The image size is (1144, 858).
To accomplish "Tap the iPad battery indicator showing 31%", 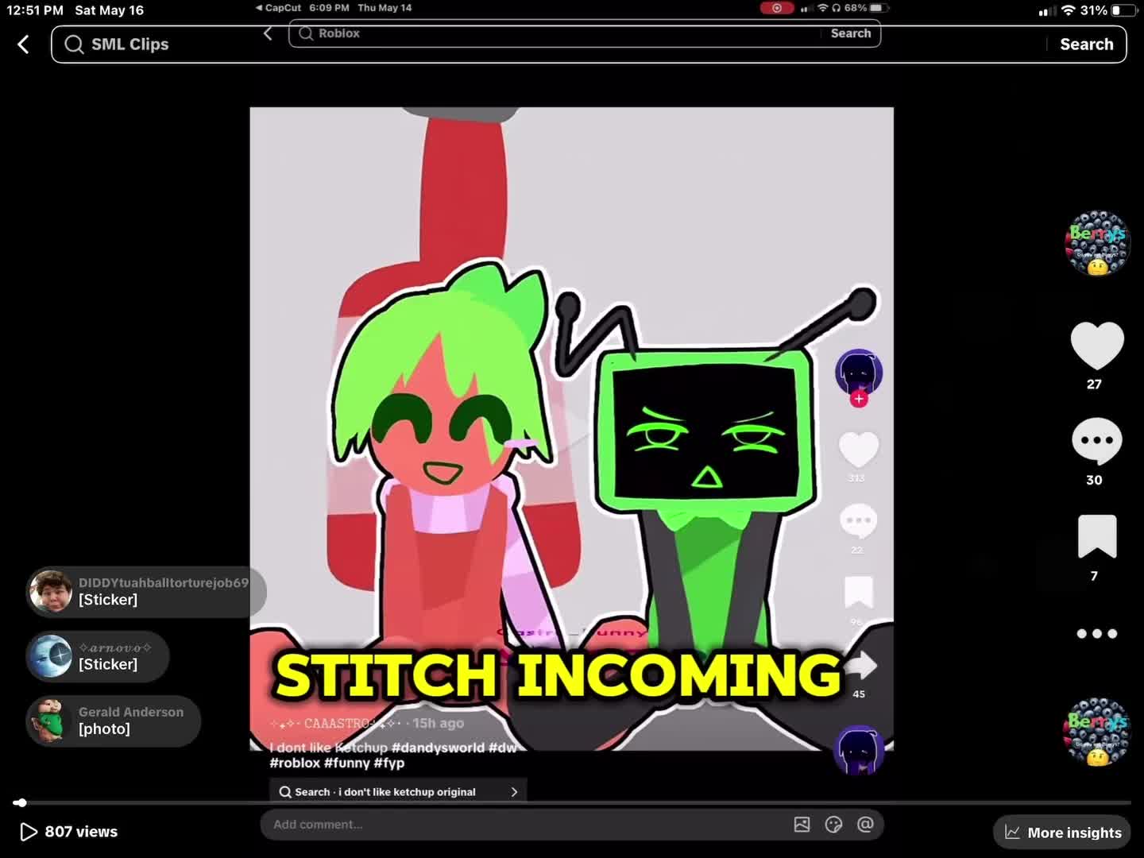I will click(1124, 11).
